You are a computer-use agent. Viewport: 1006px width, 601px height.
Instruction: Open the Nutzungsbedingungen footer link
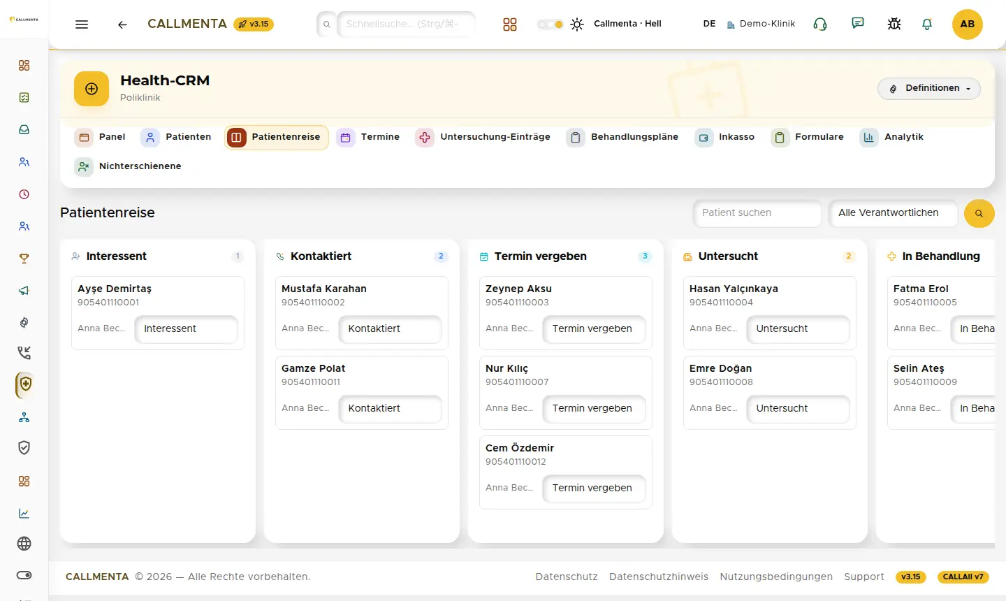(776, 577)
